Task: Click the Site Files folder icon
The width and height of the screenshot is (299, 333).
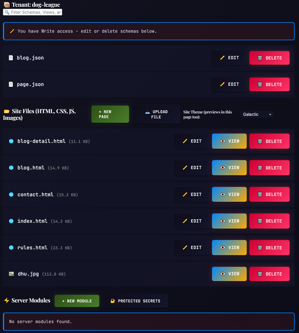Action: point(6,111)
